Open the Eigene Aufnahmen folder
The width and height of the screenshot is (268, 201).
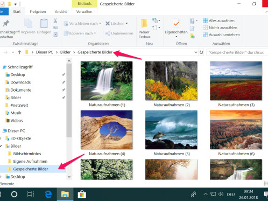30,161
